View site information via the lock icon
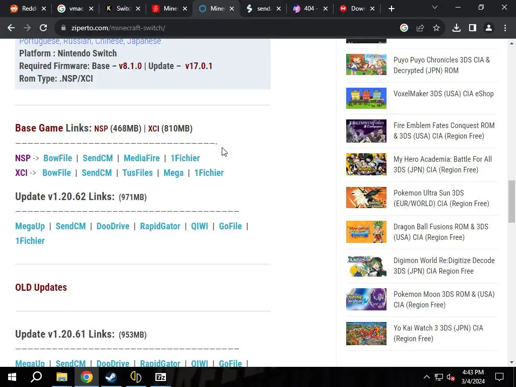This screenshot has height=387, width=516. point(63,28)
